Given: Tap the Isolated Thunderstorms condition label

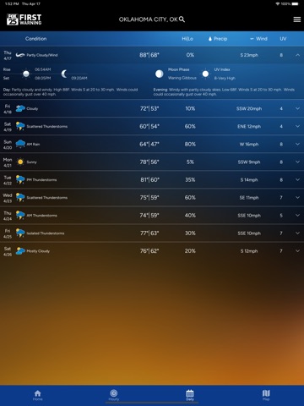Looking at the screenshot, I should [46, 233].
